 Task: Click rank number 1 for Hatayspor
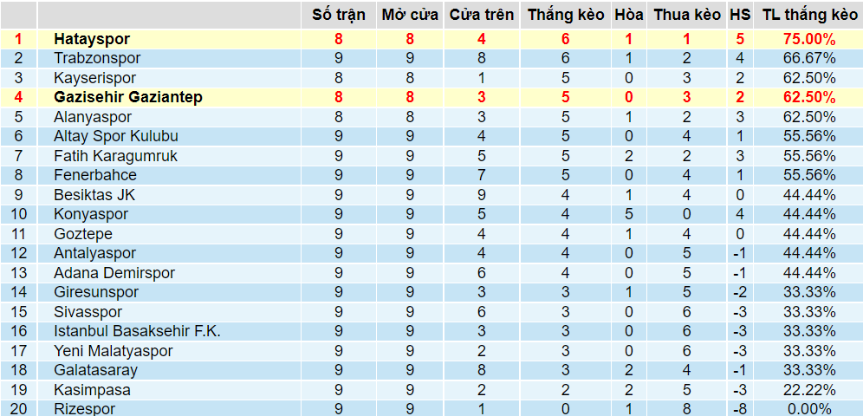pyautogui.click(x=18, y=39)
